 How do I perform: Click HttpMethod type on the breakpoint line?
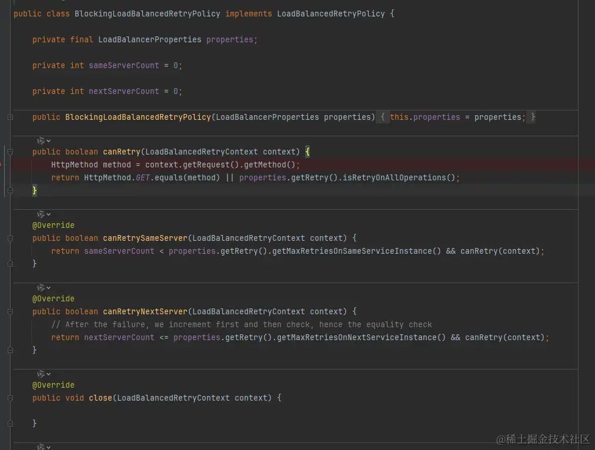coord(74,164)
